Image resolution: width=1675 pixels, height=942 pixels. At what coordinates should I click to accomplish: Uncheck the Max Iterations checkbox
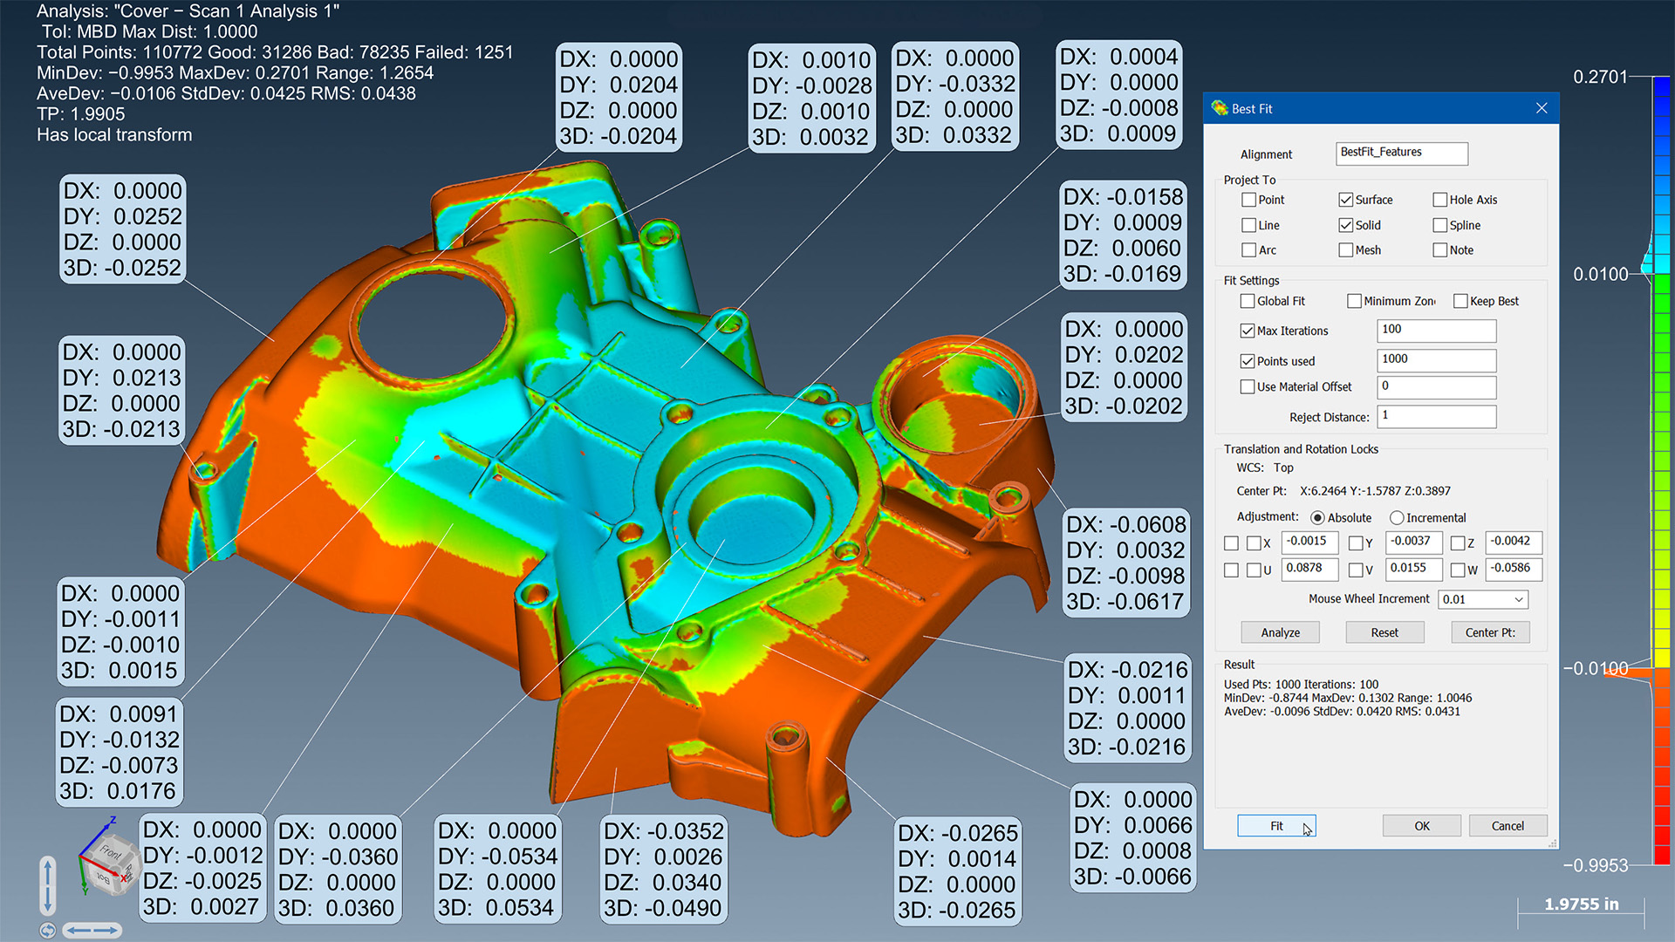(1248, 331)
